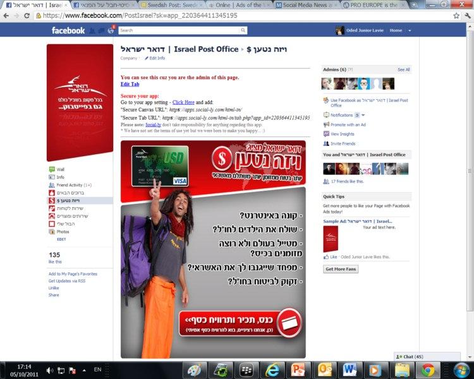Open Facebook messages icon

pos(102,30)
